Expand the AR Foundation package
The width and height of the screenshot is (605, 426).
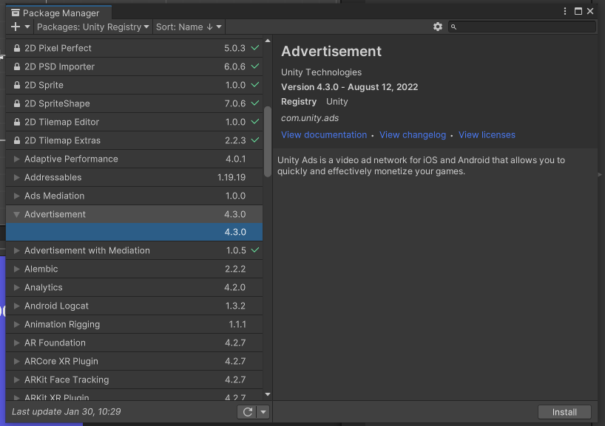[x=16, y=343]
